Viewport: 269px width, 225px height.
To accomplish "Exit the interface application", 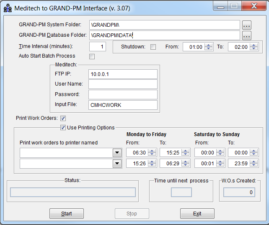I will click(x=197, y=214).
